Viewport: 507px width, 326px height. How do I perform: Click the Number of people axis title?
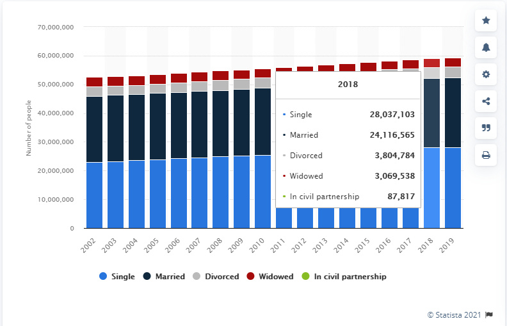pos(28,128)
